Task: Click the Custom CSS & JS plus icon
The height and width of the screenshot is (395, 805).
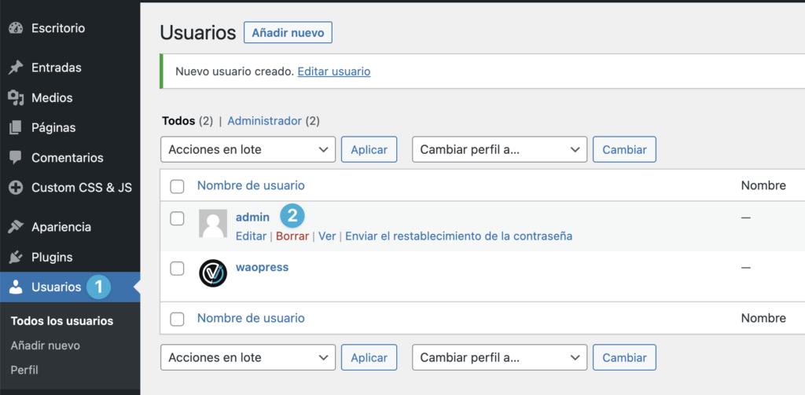Action: click(16, 188)
